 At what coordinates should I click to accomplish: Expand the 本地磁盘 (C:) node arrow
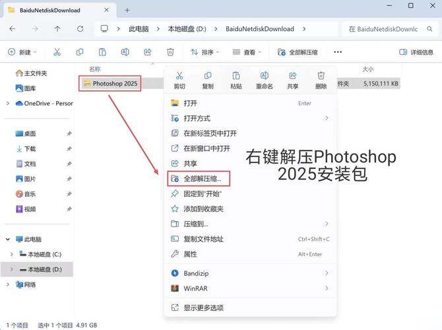(x=12, y=254)
